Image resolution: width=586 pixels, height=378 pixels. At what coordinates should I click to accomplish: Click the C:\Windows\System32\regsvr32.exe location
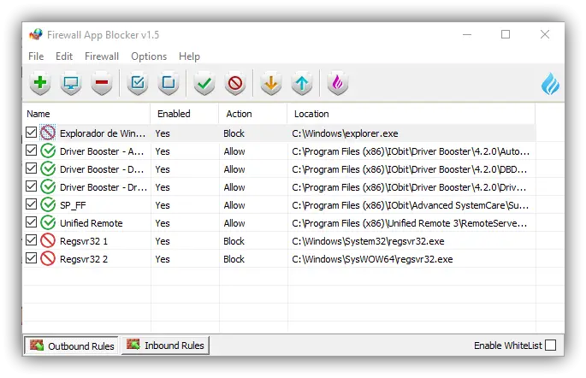tap(368, 241)
